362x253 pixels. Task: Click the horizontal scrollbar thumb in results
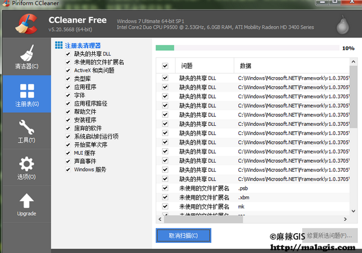click(203, 219)
